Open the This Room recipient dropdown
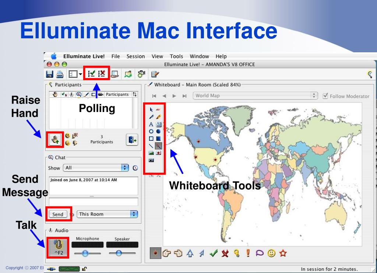 [107, 214]
